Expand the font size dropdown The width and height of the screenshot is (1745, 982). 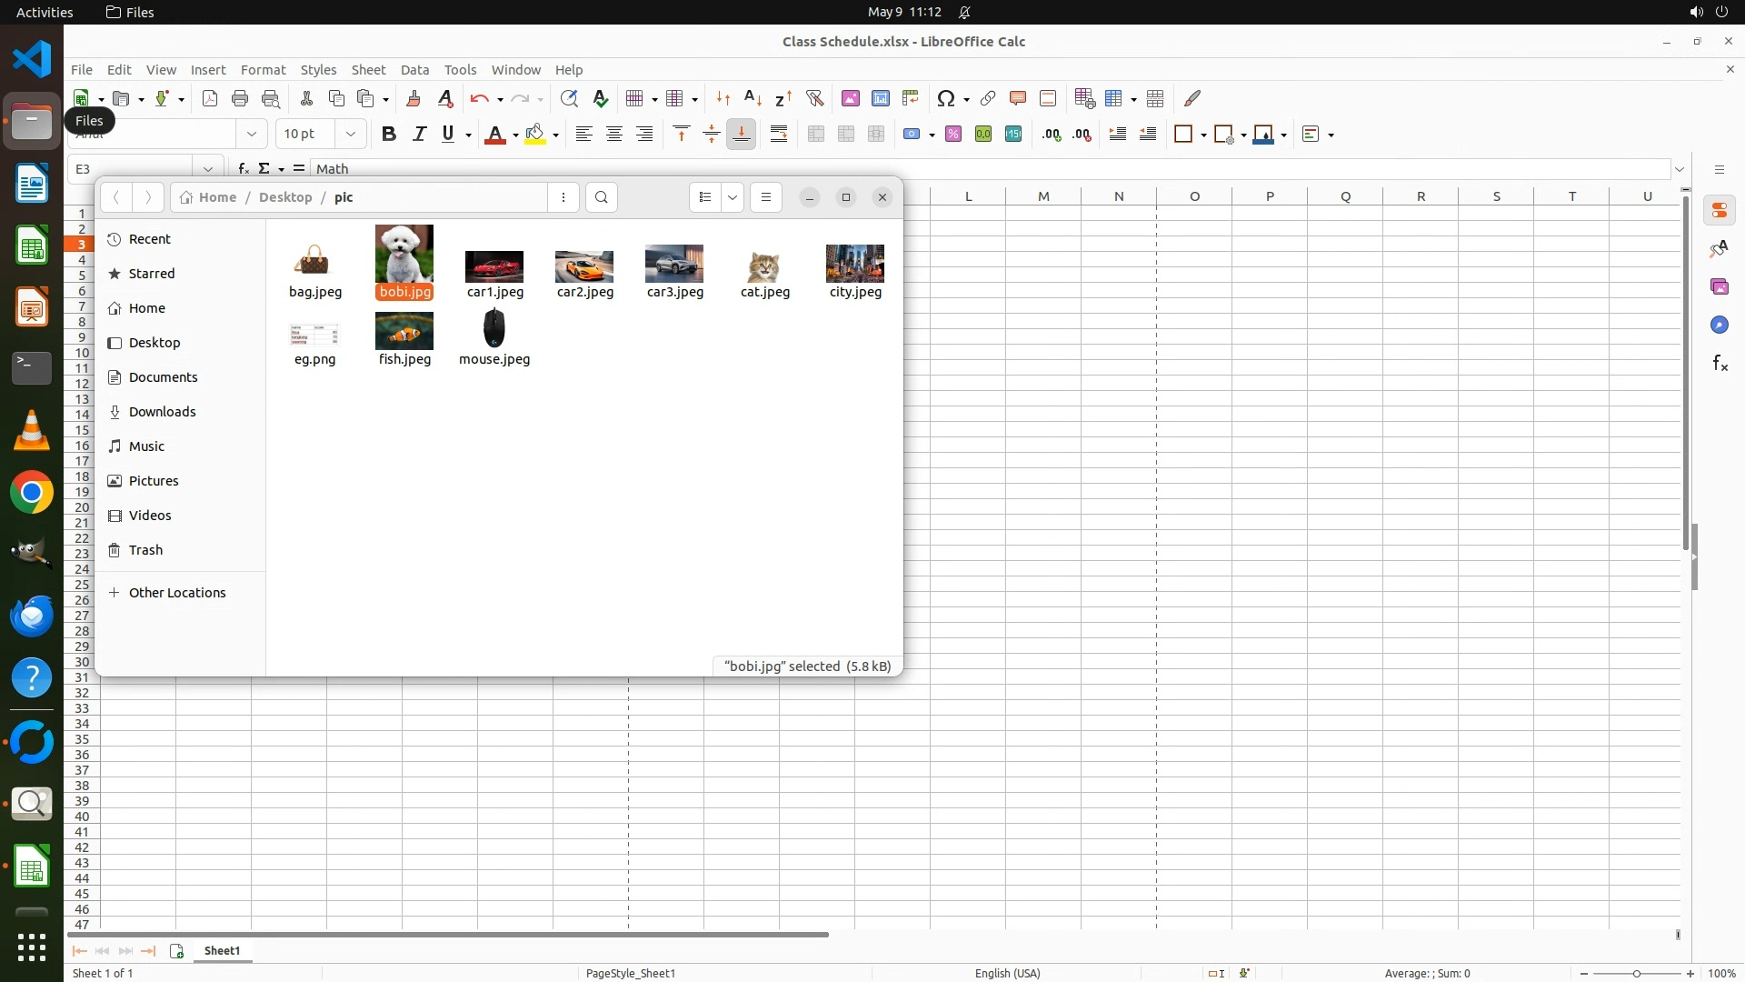click(351, 135)
